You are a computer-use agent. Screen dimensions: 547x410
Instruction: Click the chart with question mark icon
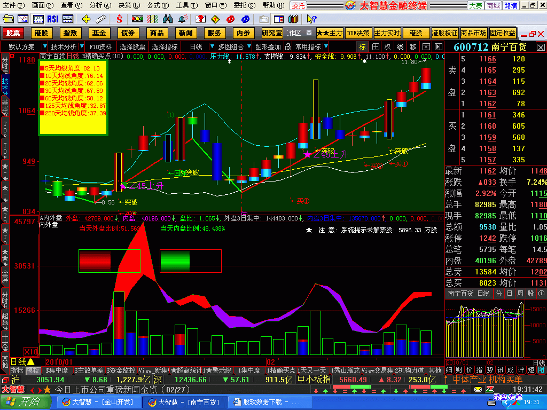201,19
